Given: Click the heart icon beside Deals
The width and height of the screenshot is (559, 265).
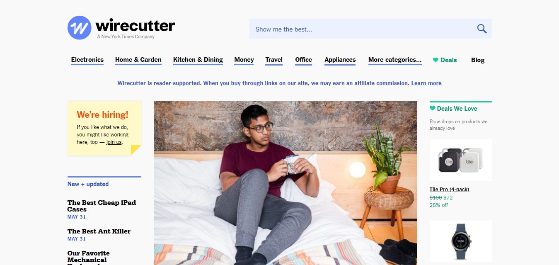Looking at the screenshot, I should click(436, 60).
